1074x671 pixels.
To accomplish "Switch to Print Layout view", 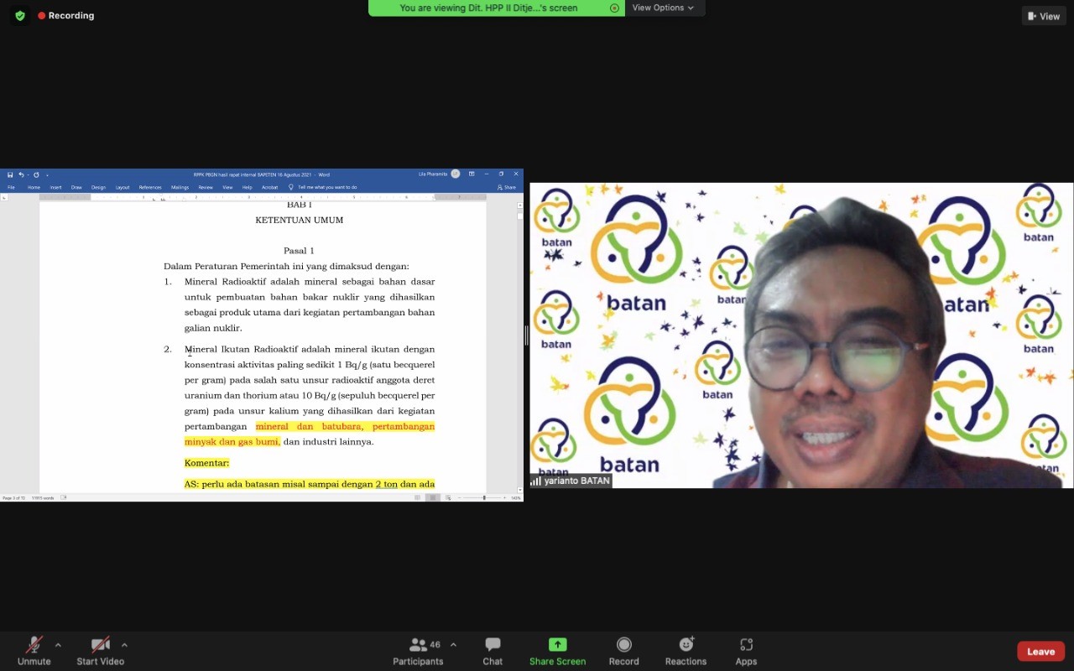I will pyautogui.click(x=433, y=497).
